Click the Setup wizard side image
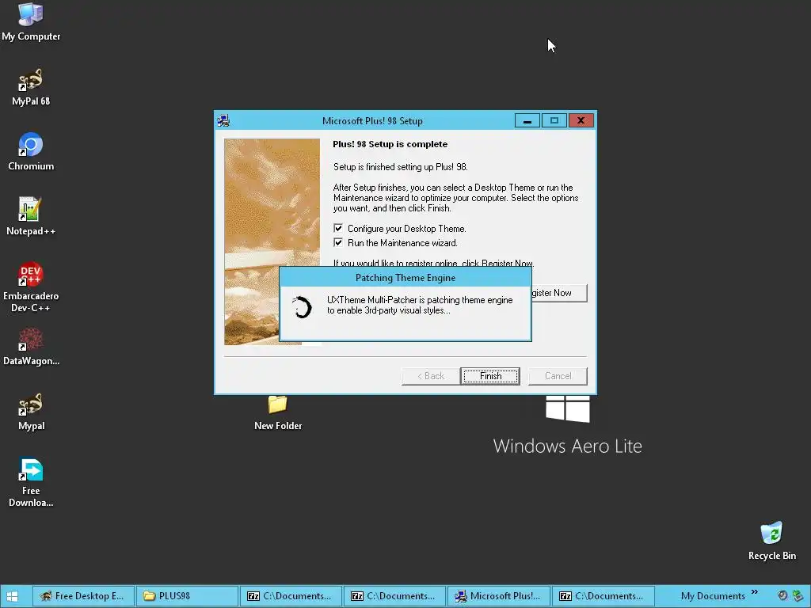The image size is (811, 608). (x=272, y=241)
